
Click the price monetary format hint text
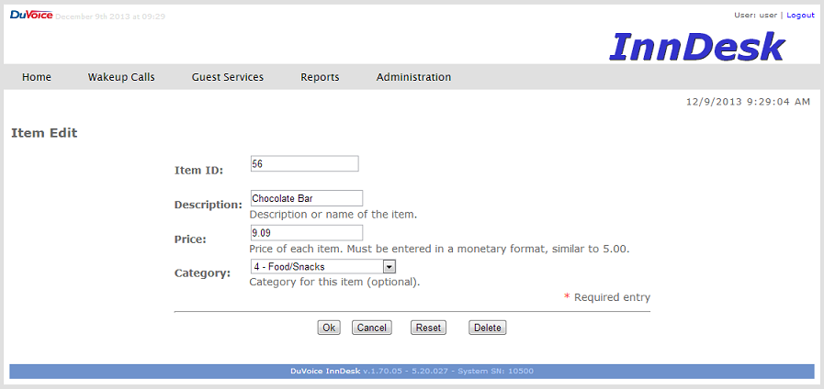click(x=439, y=250)
